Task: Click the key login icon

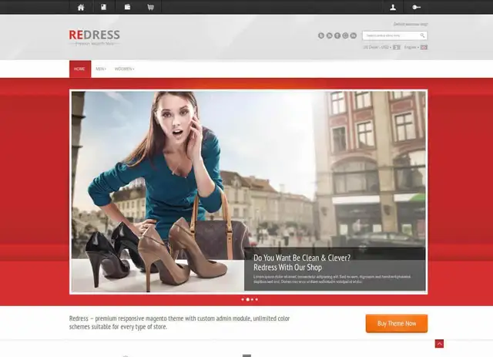Action: point(417,7)
